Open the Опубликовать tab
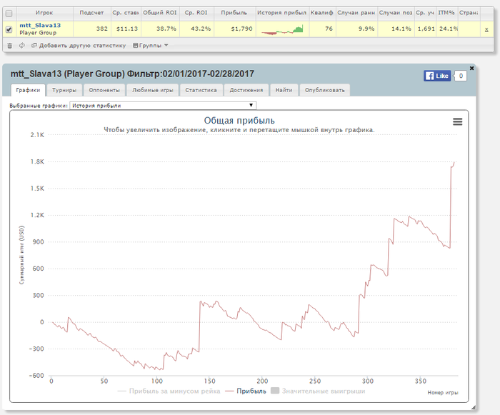The image size is (500, 415). (324, 90)
